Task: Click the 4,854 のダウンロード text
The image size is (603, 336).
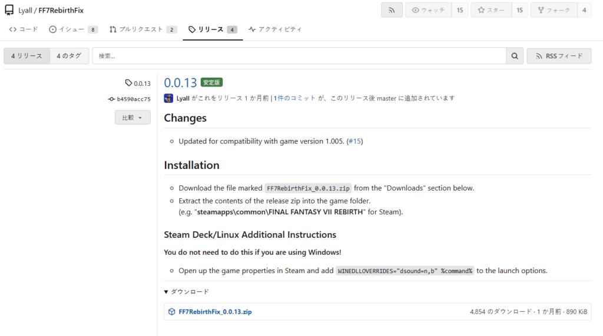Action: pos(501,312)
